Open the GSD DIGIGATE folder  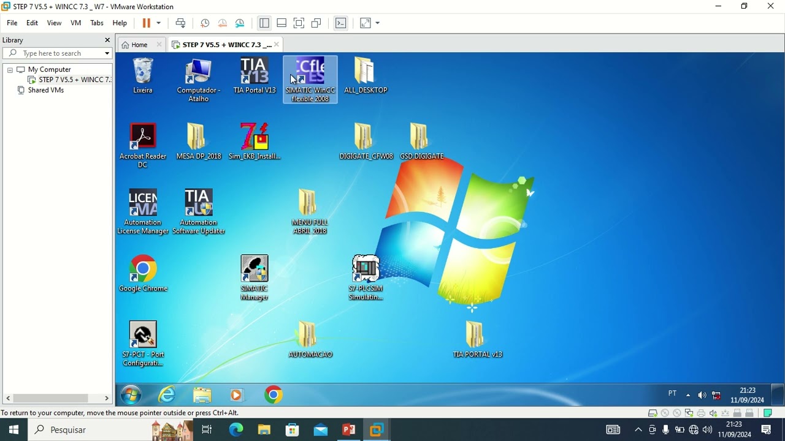point(421,141)
